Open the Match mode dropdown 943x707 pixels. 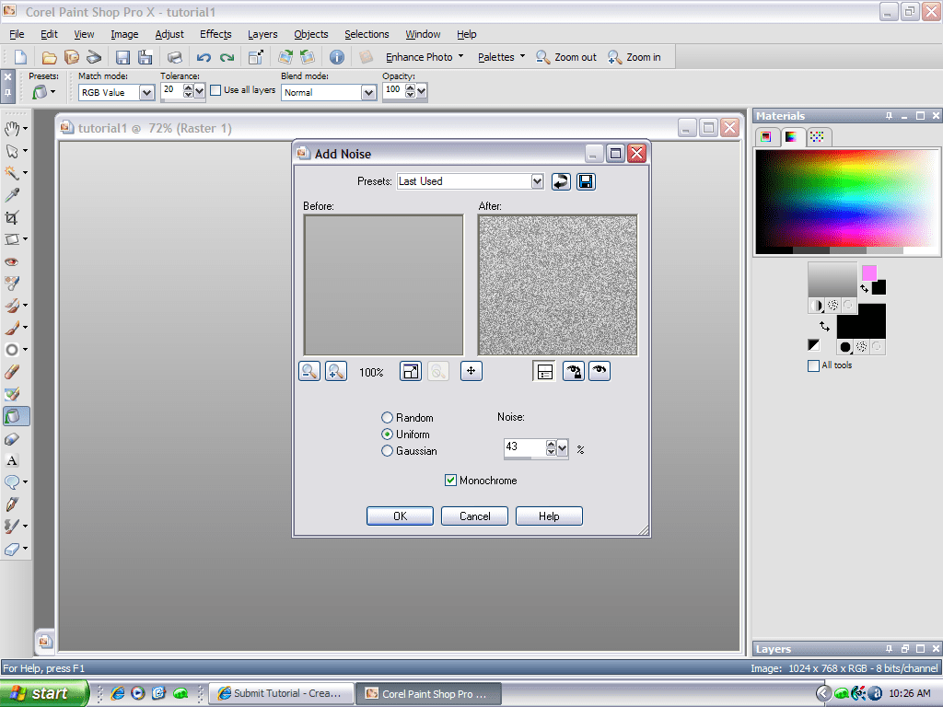146,92
